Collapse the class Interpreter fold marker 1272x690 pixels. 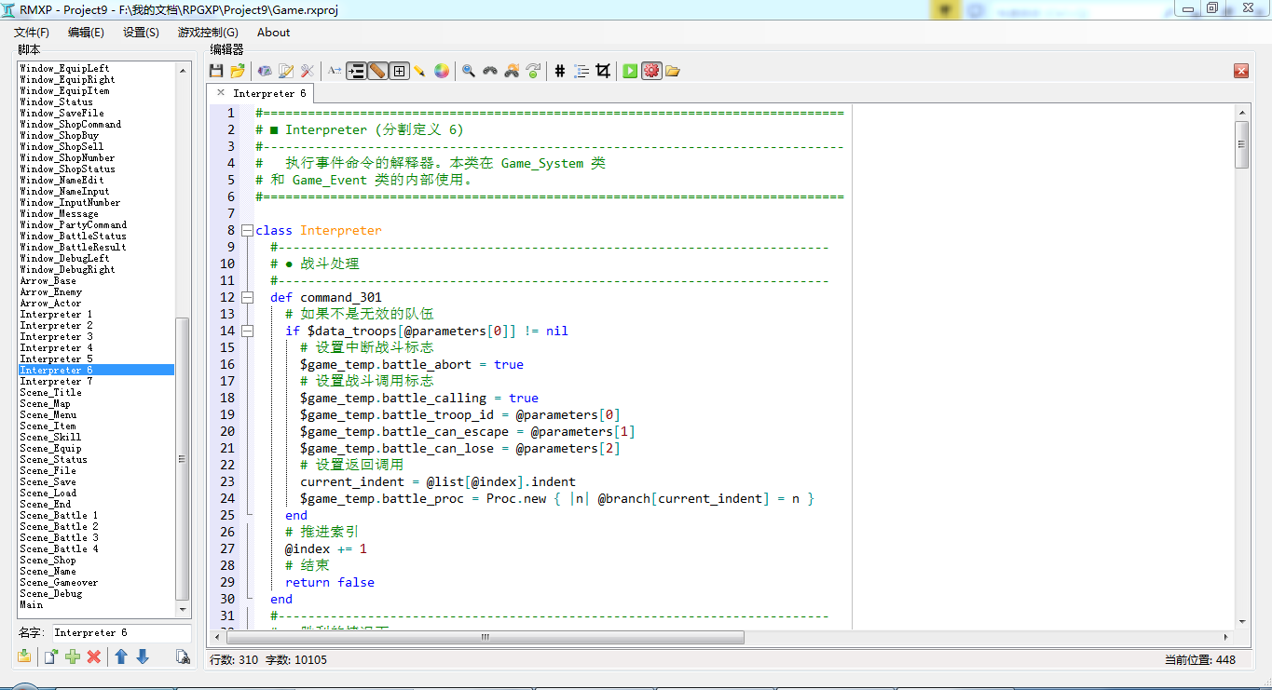[x=247, y=230]
